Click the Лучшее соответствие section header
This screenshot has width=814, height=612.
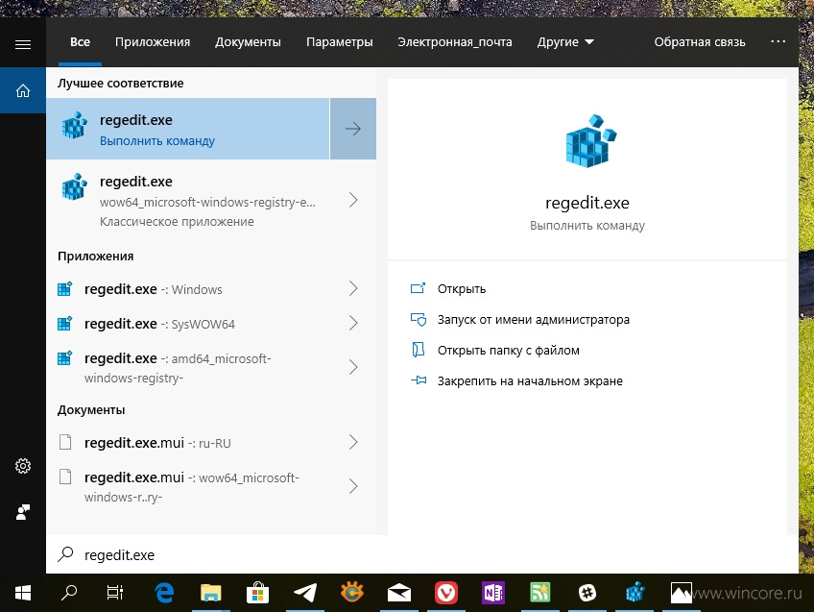coord(120,84)
